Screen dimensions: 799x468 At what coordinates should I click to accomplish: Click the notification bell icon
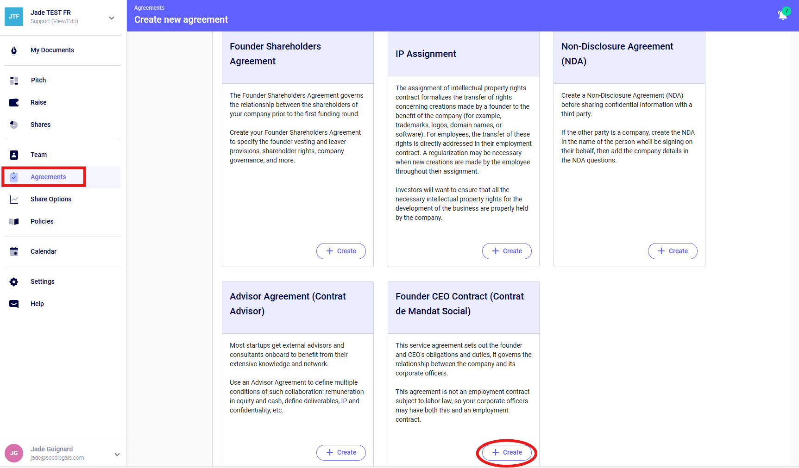[782, 15]
